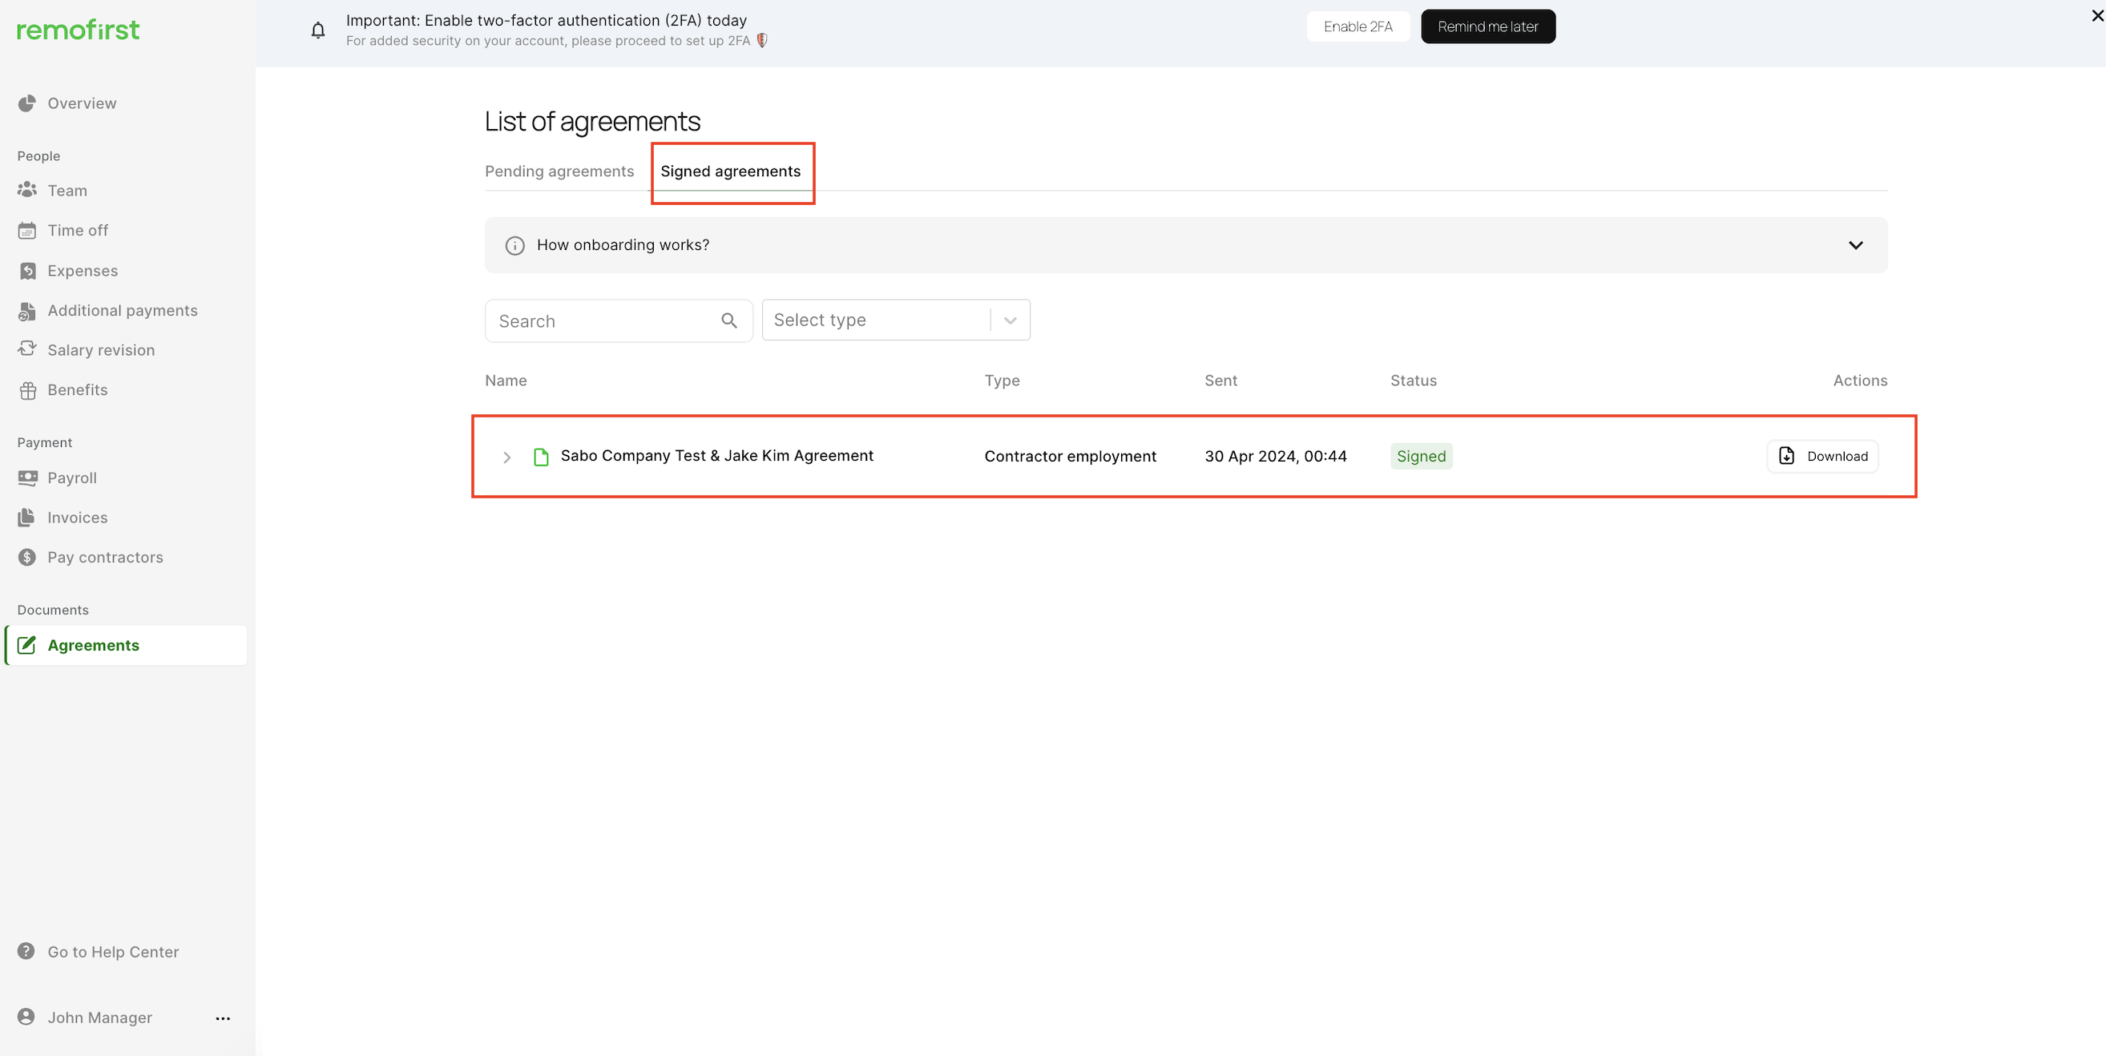Close the 2FA notification banner
Screen dimensions: 2106x1056
2097,15
